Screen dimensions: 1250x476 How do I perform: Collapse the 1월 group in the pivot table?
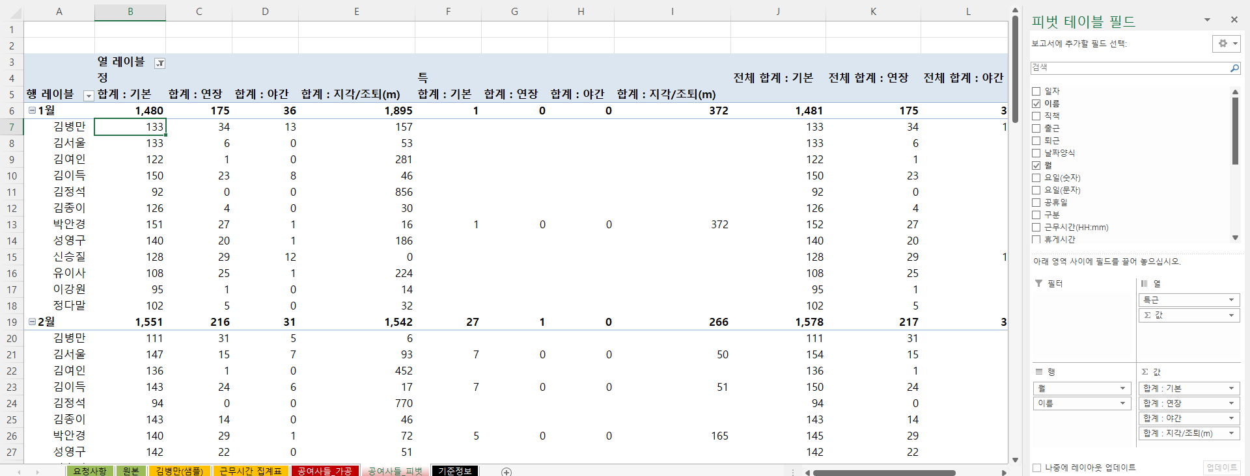[x=32, y=111]
